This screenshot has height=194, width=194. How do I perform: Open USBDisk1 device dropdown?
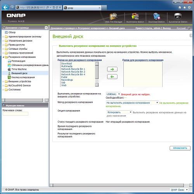pos(113,94)
